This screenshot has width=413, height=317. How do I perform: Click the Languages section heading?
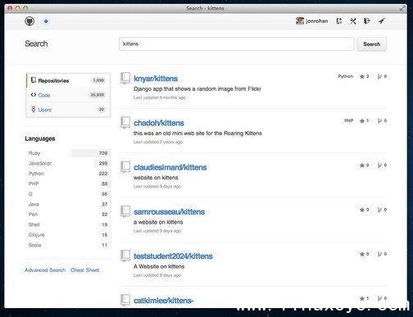click(x=40, y=138)
